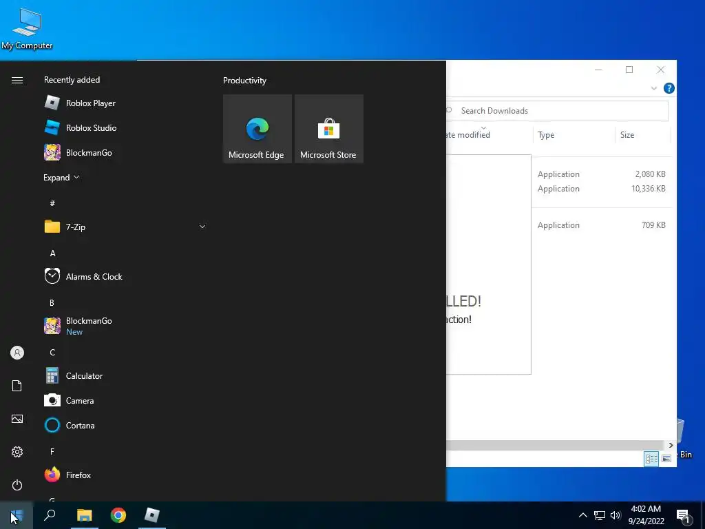The image size is (705, 529).
Task: Expand the Start menu hamburger navigation
Action: coord(17,80)
